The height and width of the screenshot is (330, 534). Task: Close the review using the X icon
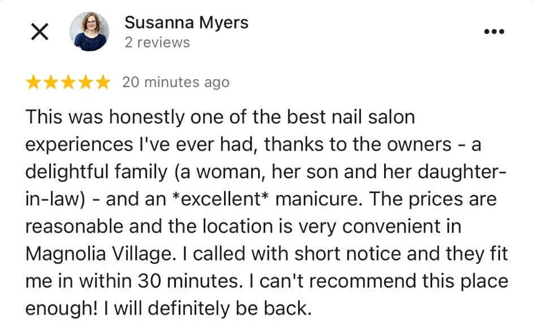(40, 32)
